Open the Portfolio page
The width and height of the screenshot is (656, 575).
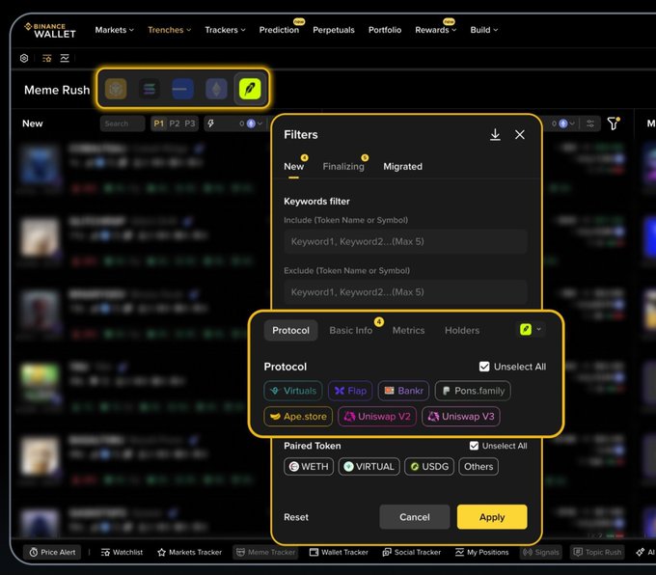385,30
